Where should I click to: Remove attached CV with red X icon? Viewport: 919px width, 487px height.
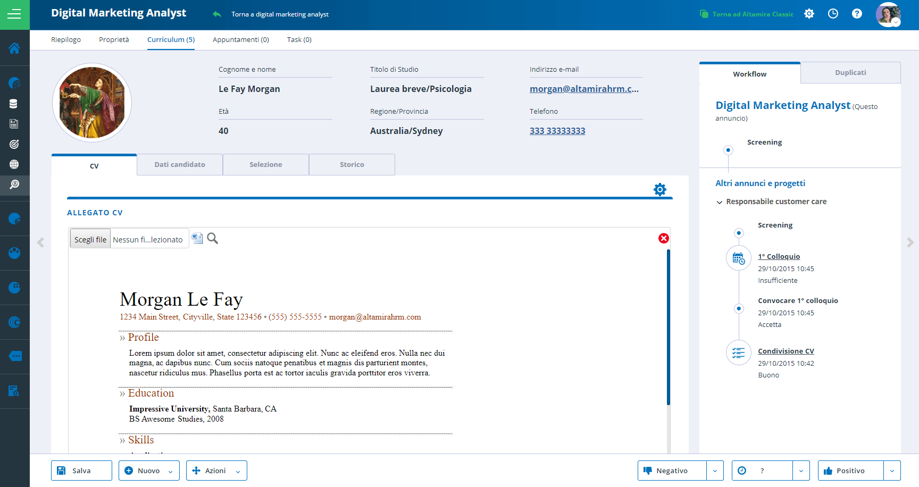pyautogui.click(x=663, y=238)
